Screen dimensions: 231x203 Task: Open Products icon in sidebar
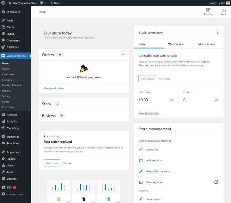pos(4,114)
